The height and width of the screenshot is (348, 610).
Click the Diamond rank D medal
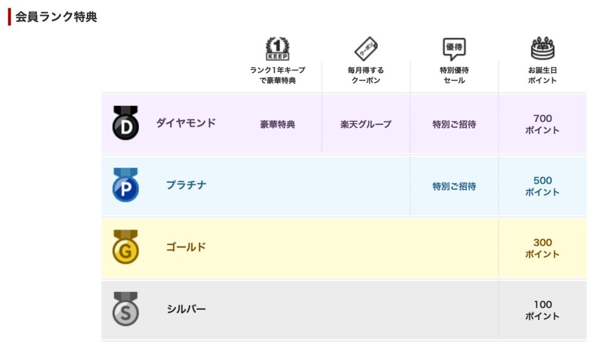point(126,123)
